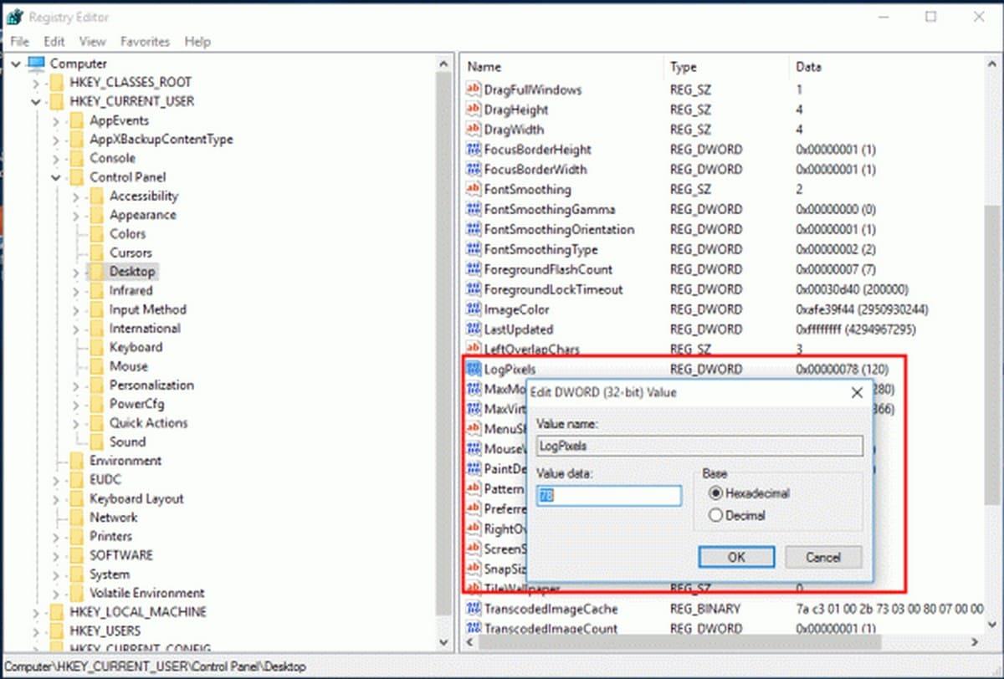Image resolution: width=1004 pixels, height=679 pixels.
Task: Click the ForegroundFlashCount DWORD icon
Action: tap(474, 270)
